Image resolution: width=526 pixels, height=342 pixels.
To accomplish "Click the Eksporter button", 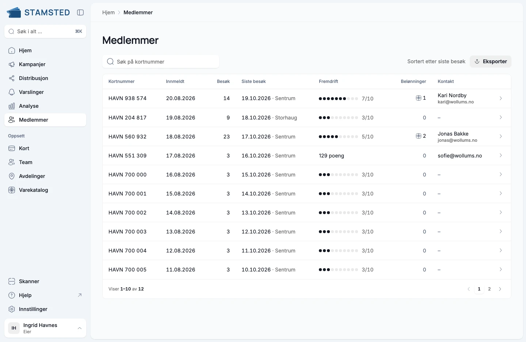I will 491,61.
